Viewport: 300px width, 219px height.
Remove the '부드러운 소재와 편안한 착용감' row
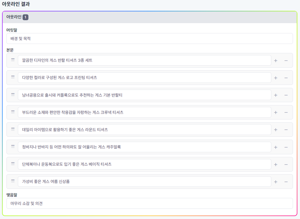pos(286,112)
